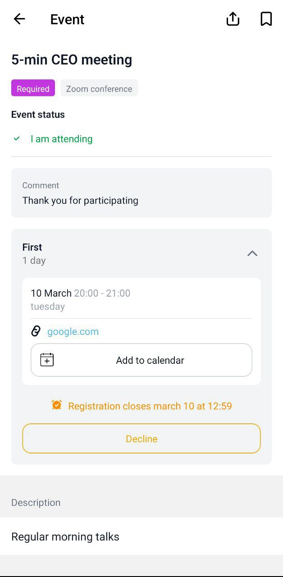
Task: Click the 10 March date entry
Action: (x=51, y=293)
